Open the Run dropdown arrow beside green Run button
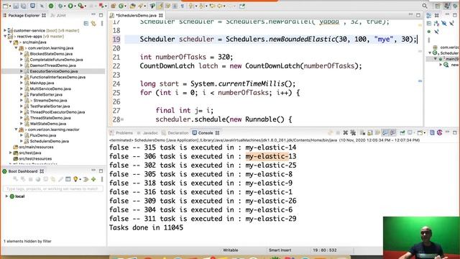Viewport: 460px width, 259px height. (75, 6)
